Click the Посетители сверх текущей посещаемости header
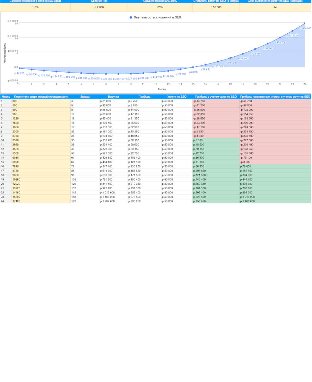This screenshot has height=382, width=312. pos(41,97)
